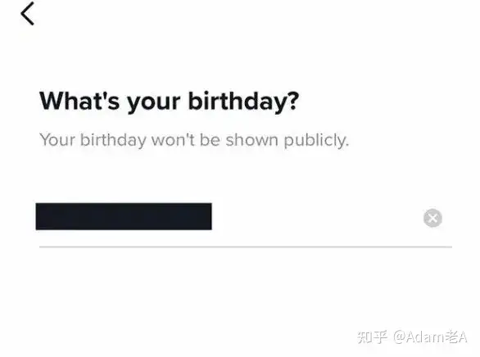Image resolution: width=480 pixels, height=357 pixels.
Task: Tap the word "birthday?" in the heading
Action: 243,102
